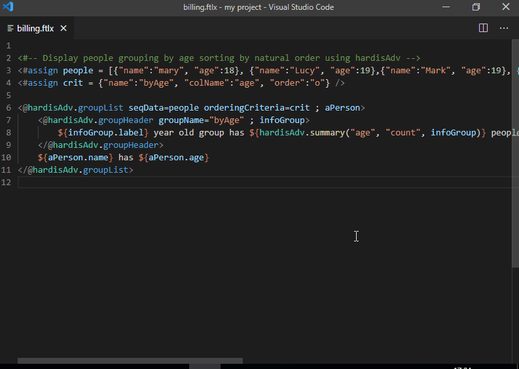Click "Lucy" string on line 3
Viewport: 519px width, 369px height.
coord(304,71)
